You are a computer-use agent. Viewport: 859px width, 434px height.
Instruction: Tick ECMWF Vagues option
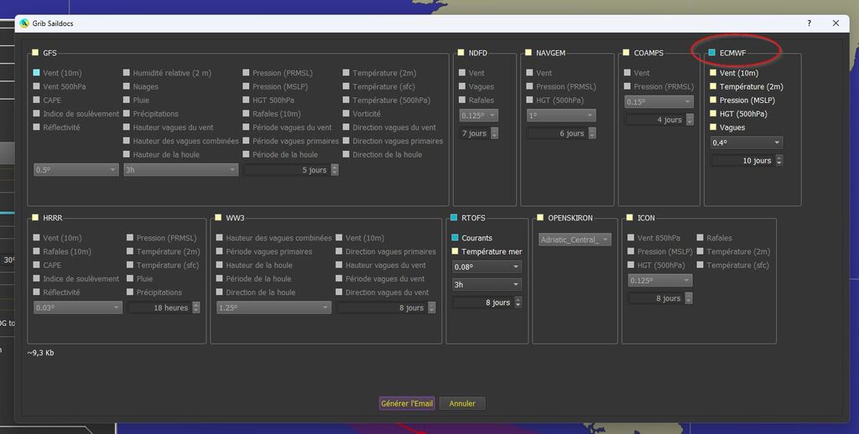click(x=713, y=127)
